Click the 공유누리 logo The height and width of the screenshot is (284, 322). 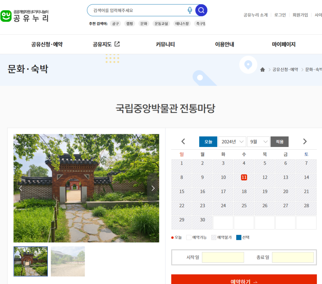[x=24, y=16]
